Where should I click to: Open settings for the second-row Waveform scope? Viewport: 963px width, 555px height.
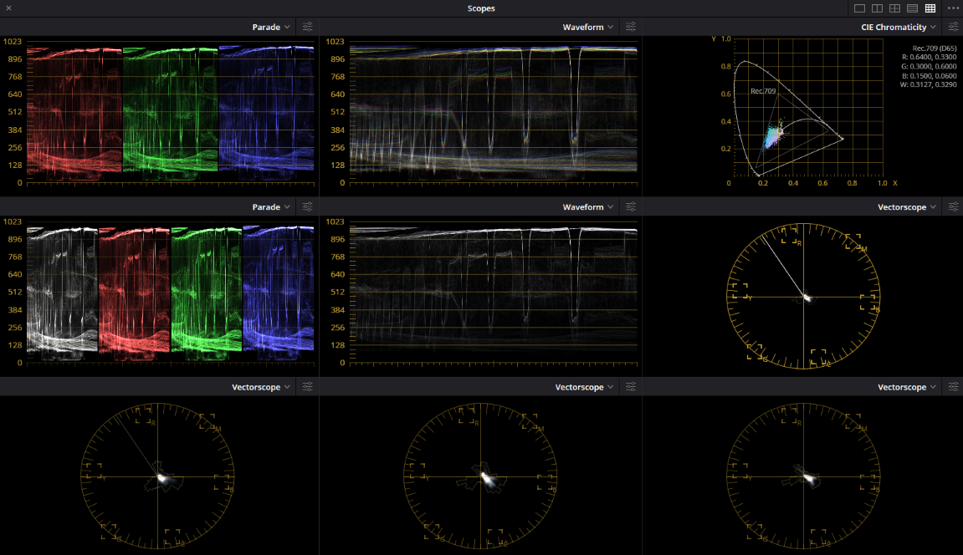pos(630,206)
